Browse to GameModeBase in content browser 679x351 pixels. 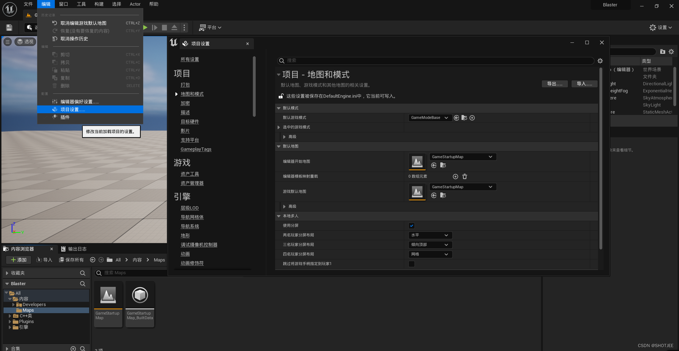pos(464,118)
